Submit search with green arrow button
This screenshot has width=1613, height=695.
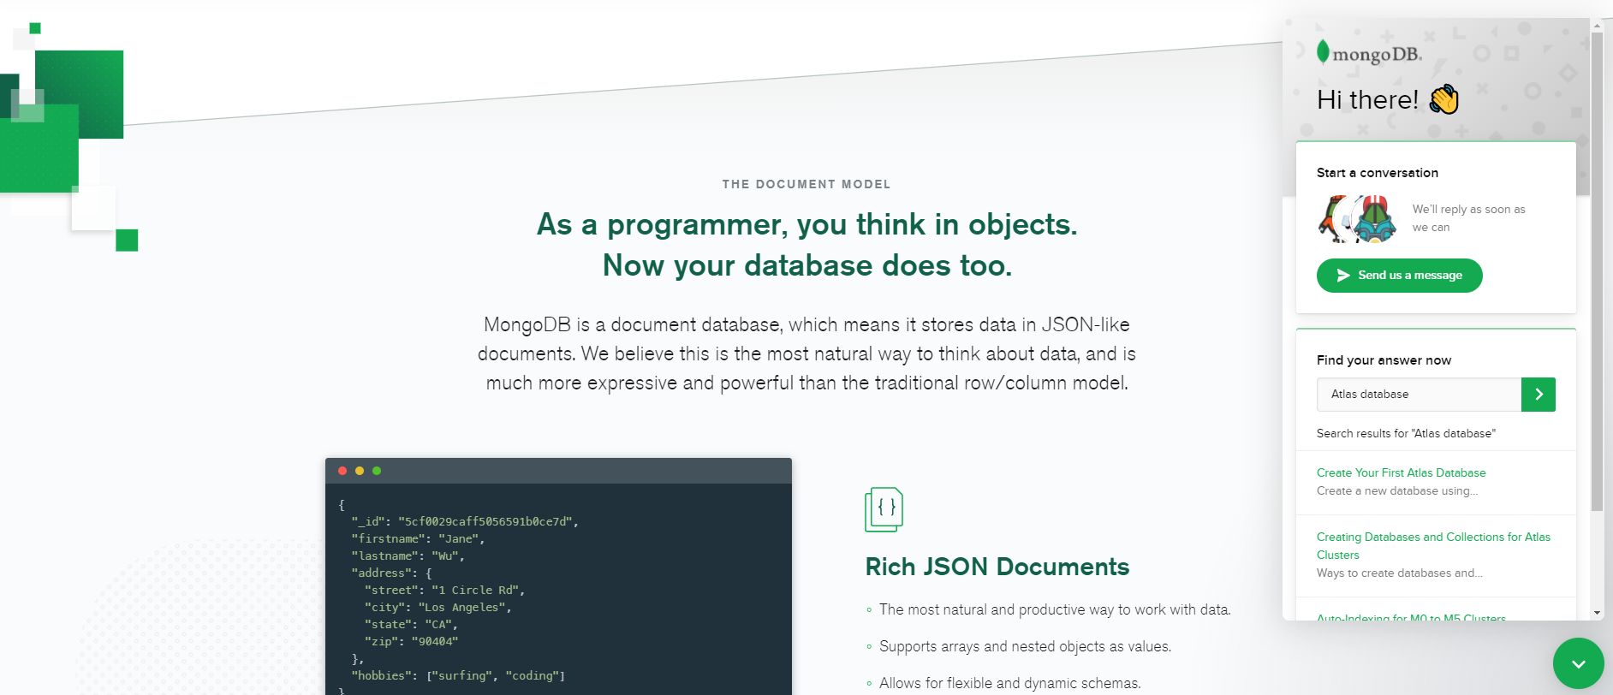coord(1539,395)
